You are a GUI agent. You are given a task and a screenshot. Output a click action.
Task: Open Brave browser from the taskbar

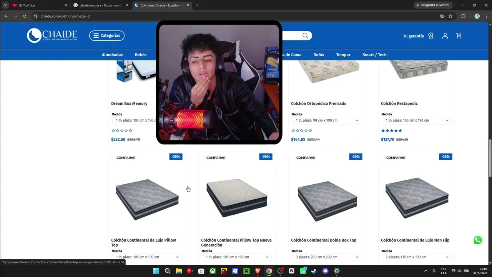pos(258,271)
